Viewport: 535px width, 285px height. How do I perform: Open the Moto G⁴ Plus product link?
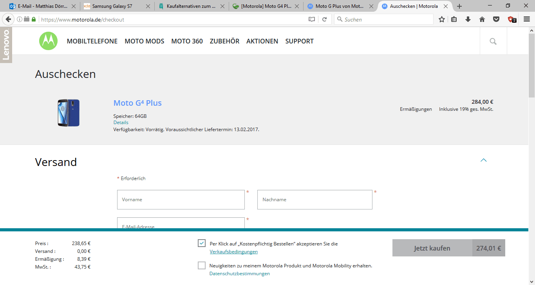(x=137, y=103)
